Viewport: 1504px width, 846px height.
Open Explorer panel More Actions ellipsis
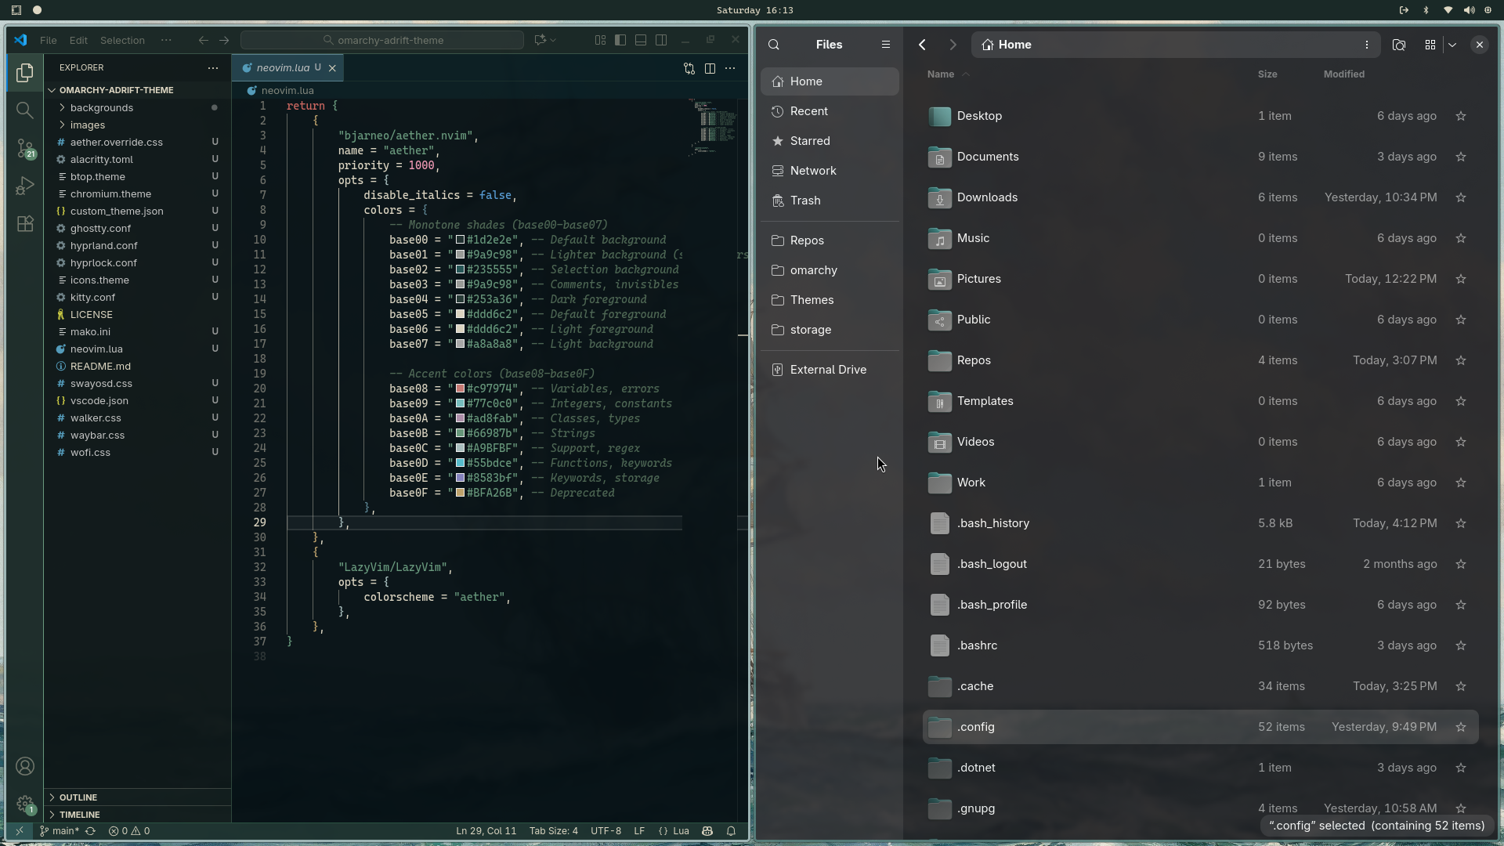click(x=213, y=67)
